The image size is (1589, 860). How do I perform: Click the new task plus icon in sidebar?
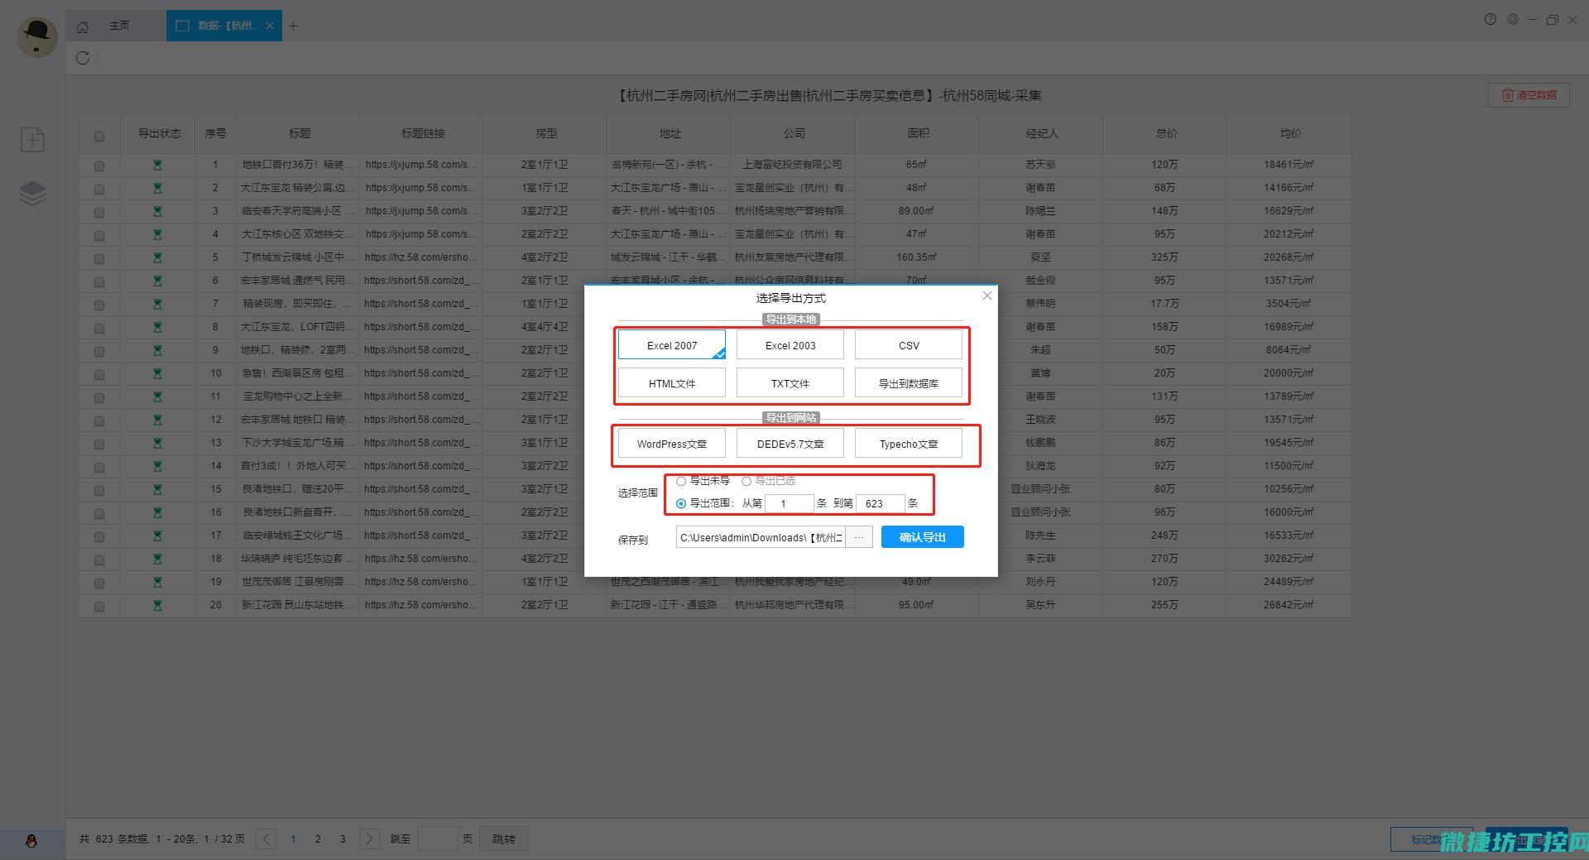click(x=32, y=139)
